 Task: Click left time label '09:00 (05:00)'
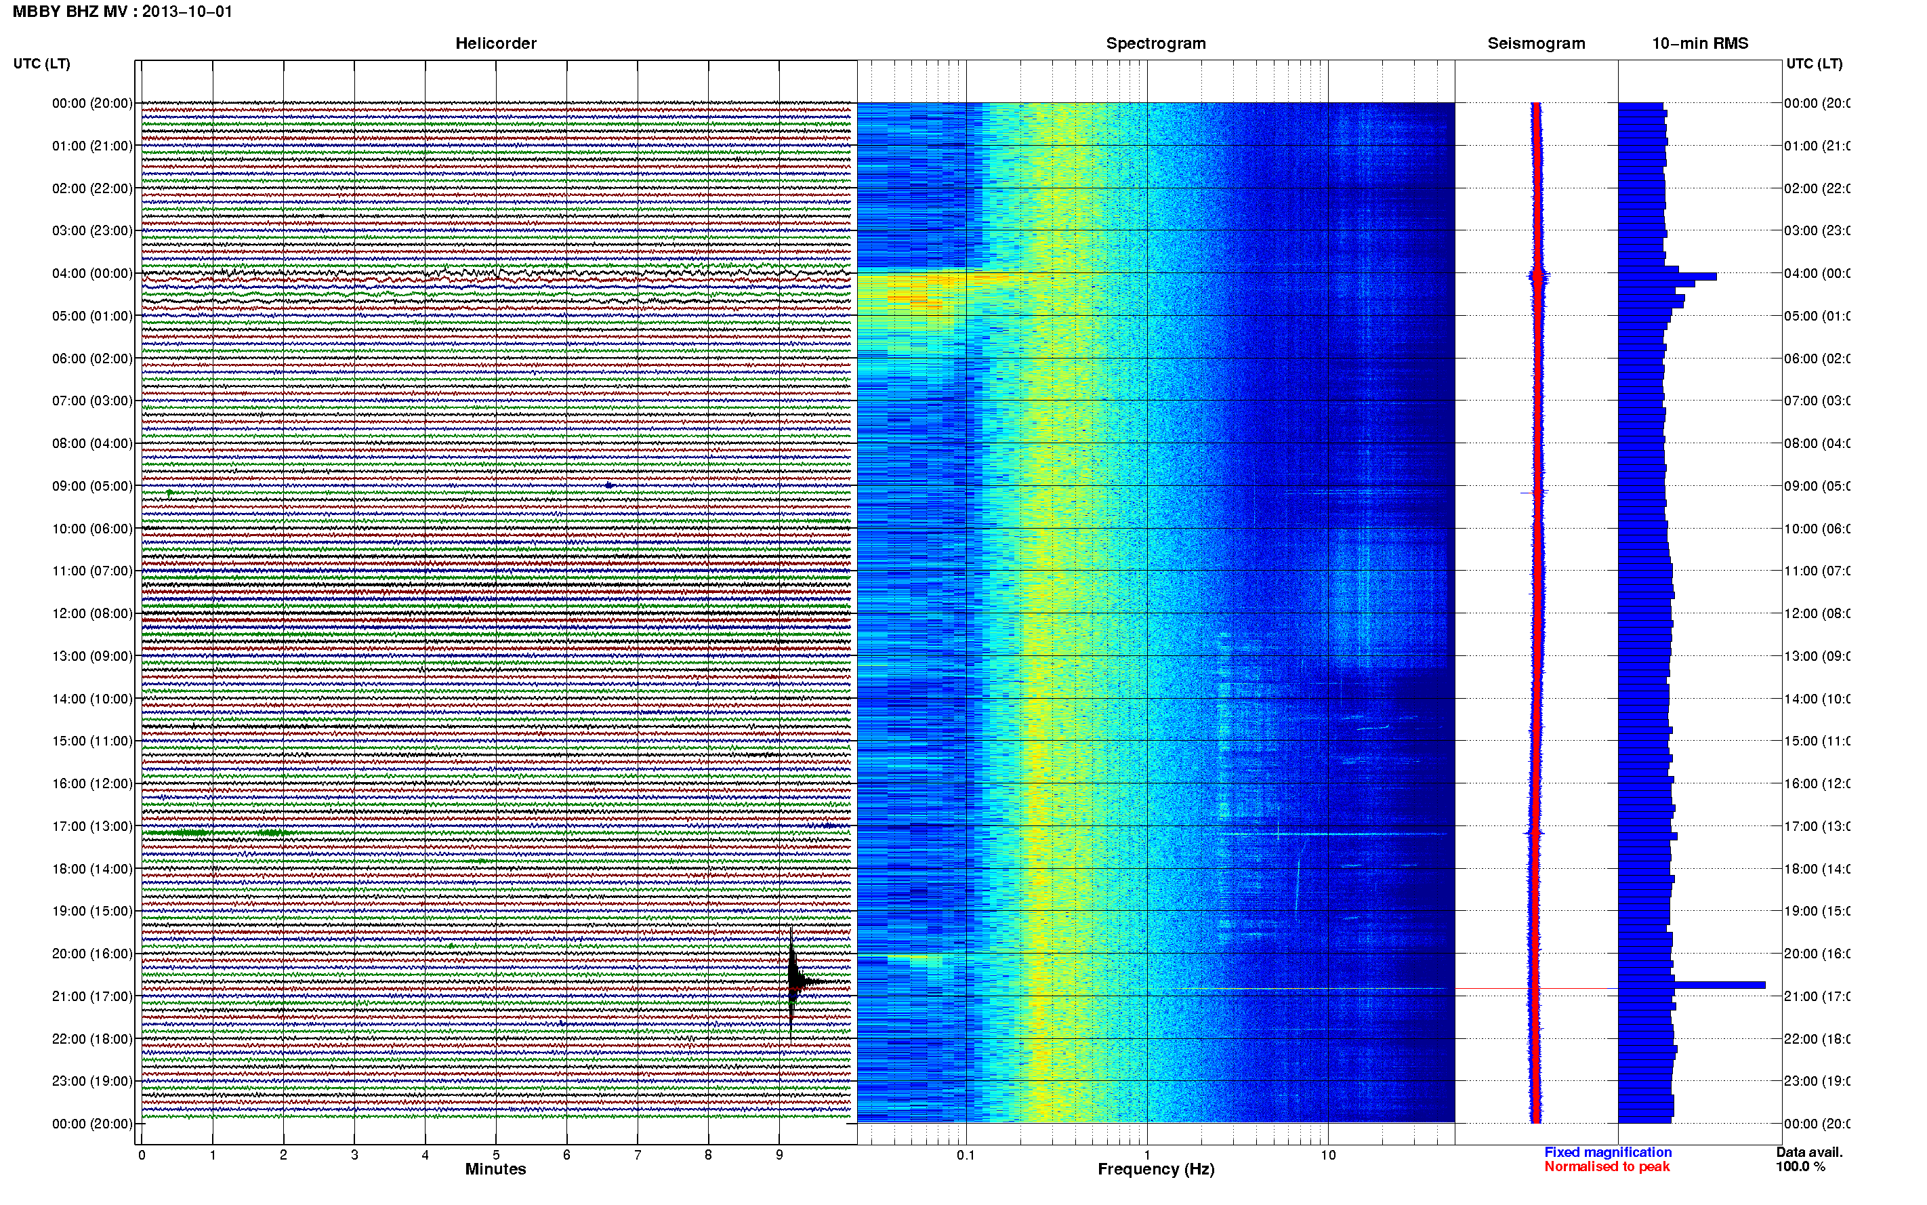[x=92, y=486]
